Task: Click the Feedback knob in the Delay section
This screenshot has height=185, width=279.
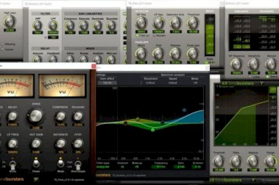Action: click(x=53, y=59)
